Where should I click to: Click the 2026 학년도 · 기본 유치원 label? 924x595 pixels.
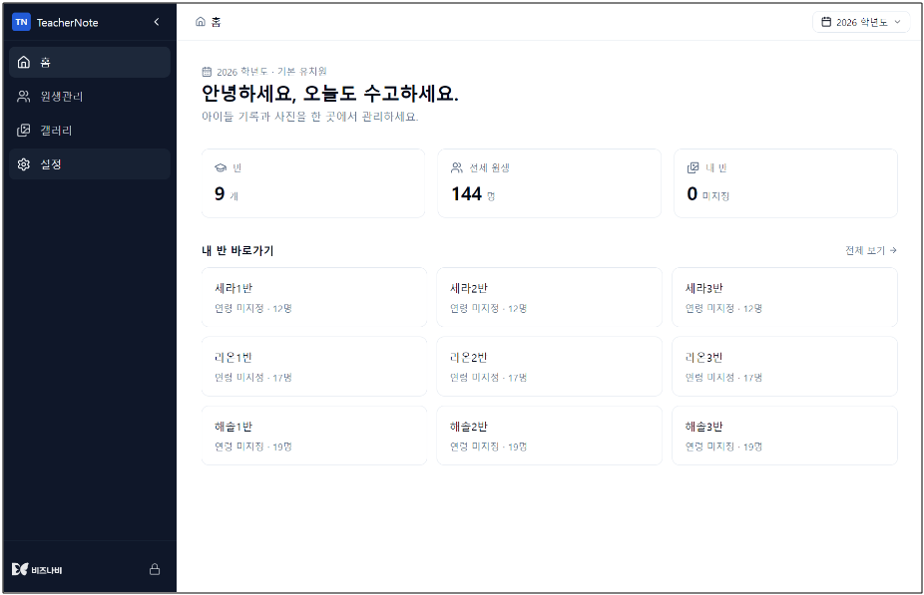271,72
